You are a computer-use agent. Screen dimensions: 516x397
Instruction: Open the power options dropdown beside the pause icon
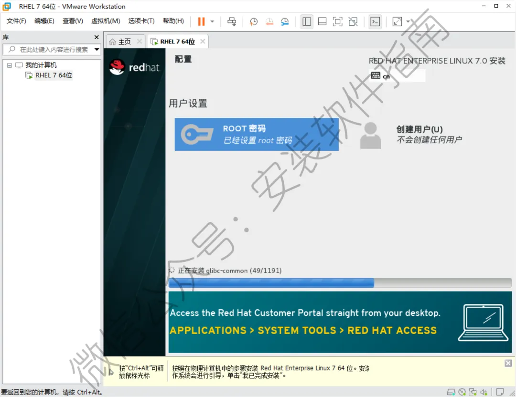pos(212,21)
